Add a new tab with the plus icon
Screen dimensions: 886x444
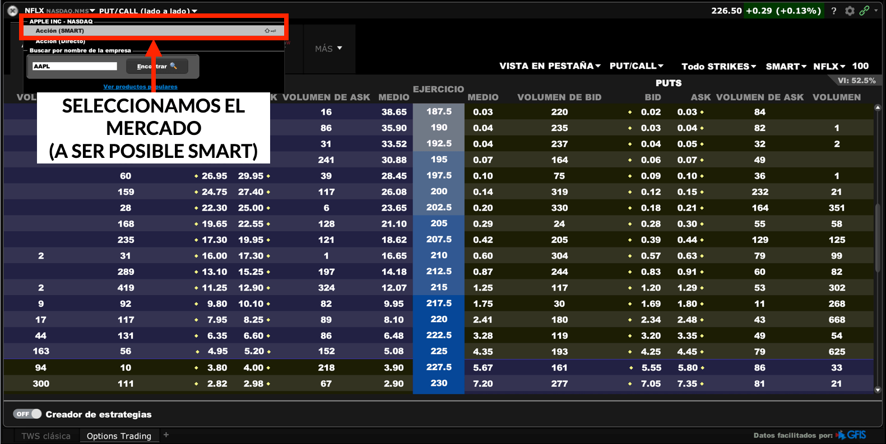click(166, 435)
